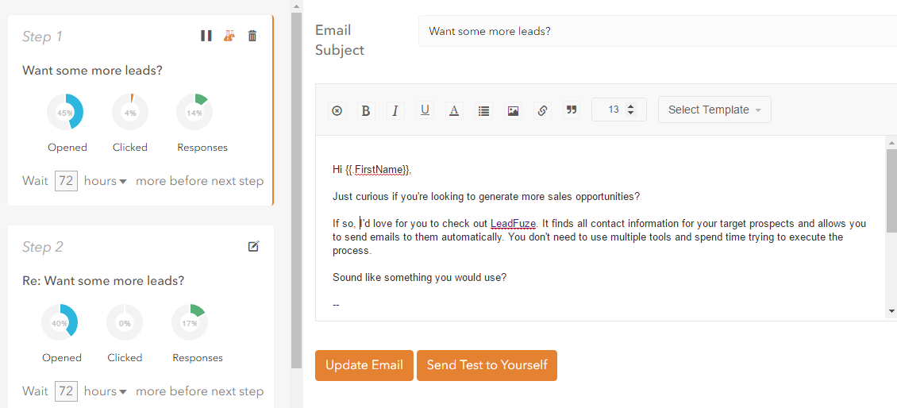Screen dimensions: 897x408
Task: Click Send Test to Yourself button
Action: tap(487, 365)
